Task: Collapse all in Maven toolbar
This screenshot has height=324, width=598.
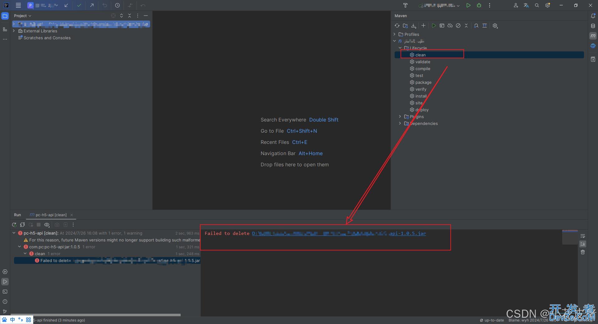Action: click(x=466, y=26)
